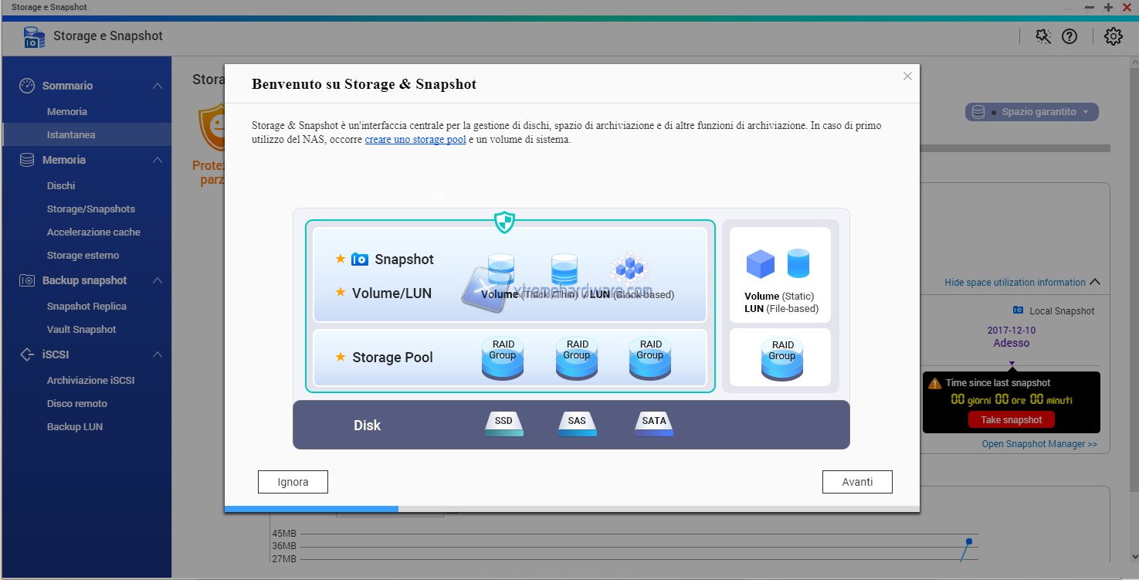Collapse the Backup snapshot sidebar section
The image size is (1139, 580).
click(158, 280)
